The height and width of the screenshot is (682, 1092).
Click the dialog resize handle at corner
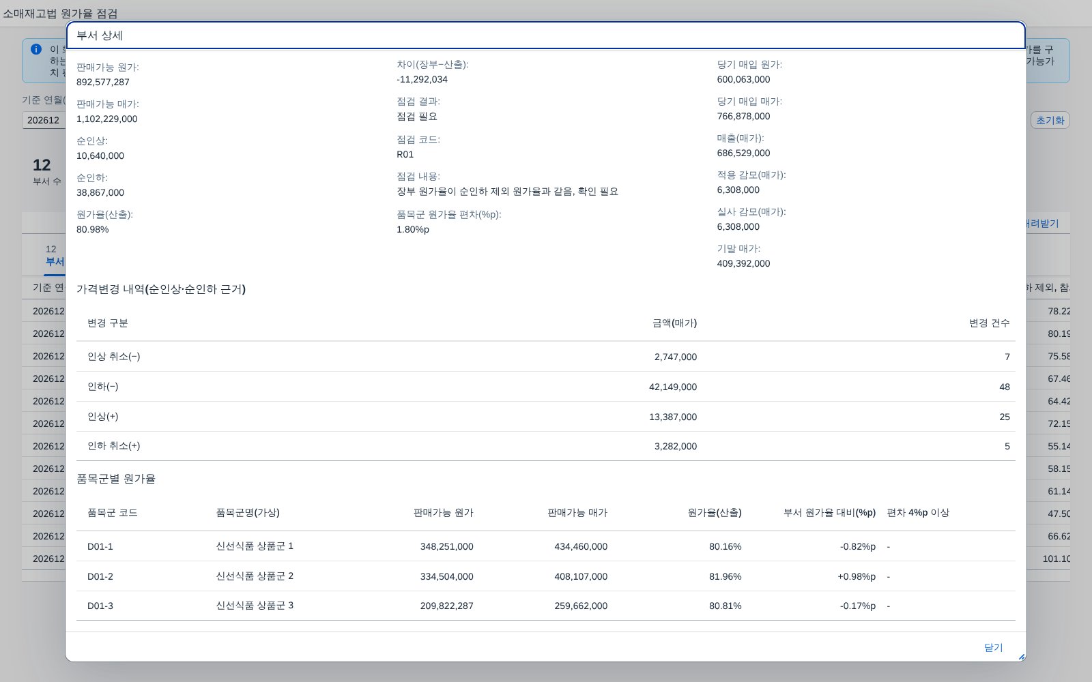1021,657
